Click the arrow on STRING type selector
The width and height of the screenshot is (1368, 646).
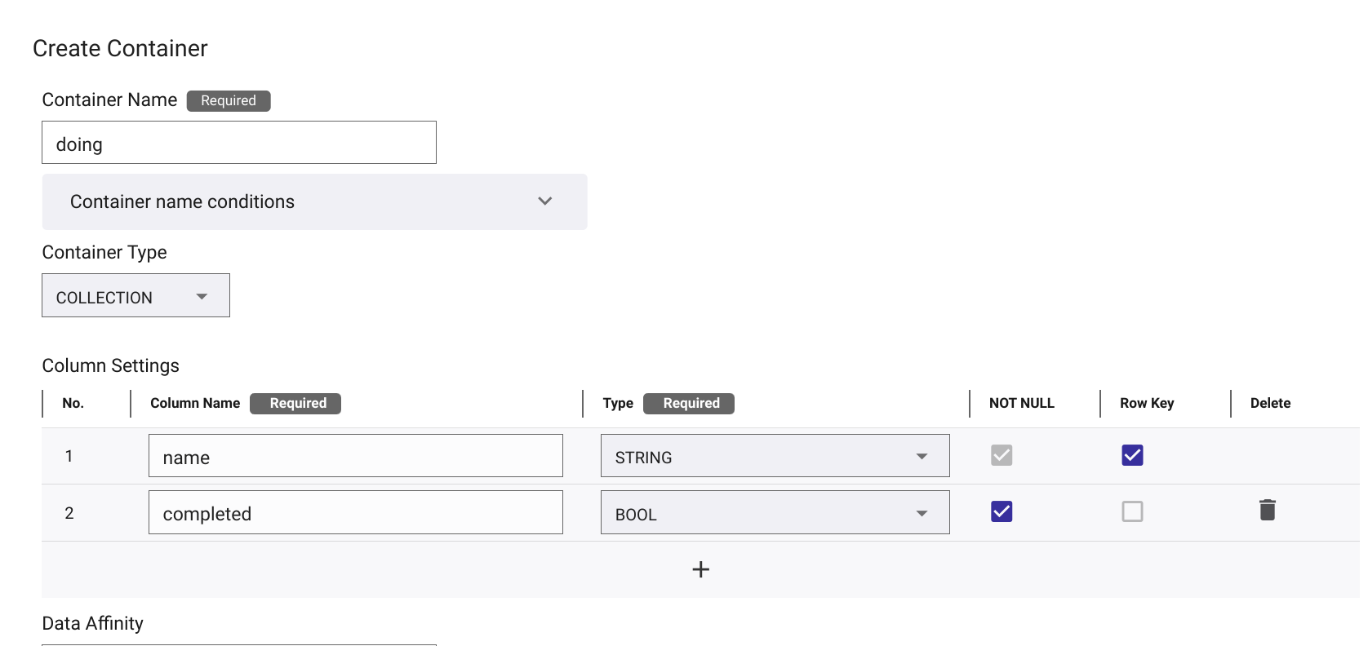tap(922, 457)
